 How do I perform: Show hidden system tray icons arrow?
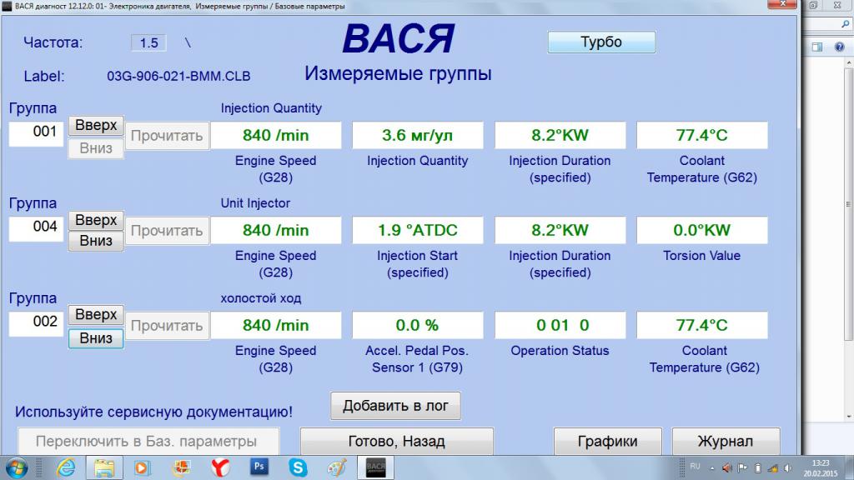712,468
